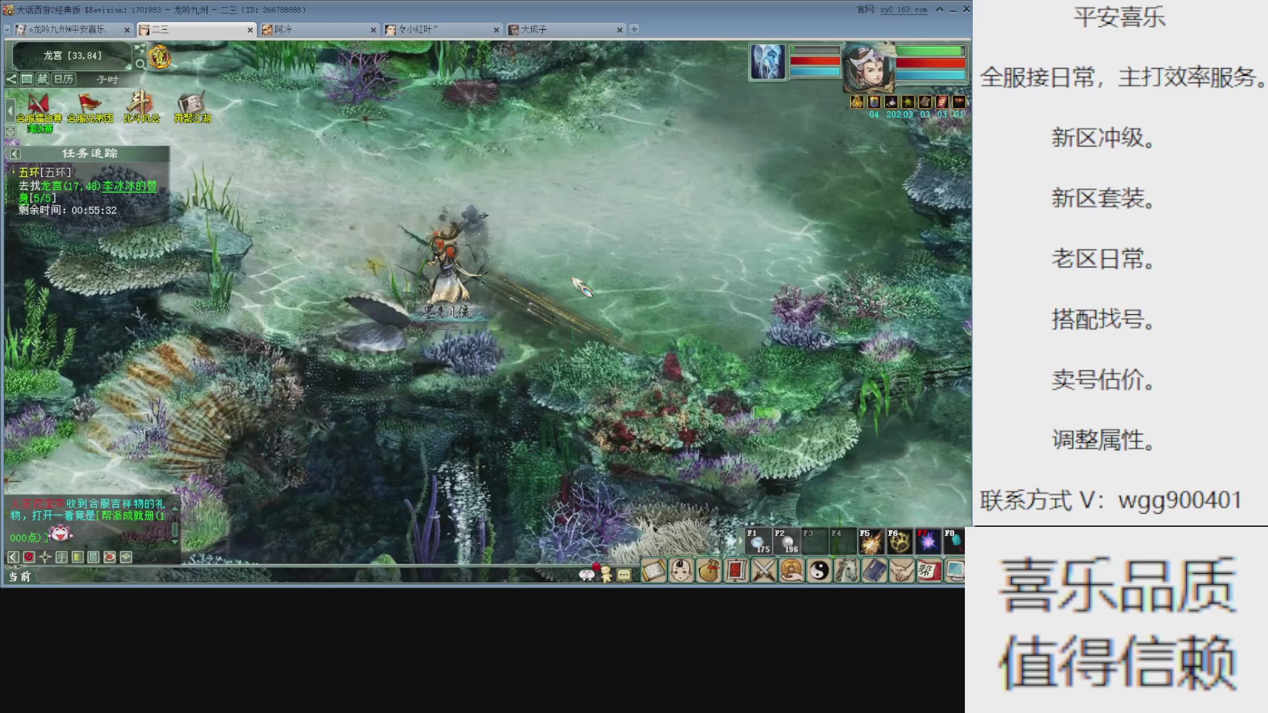This screenshot has height=713, width=1268.
Task: Click the share icon under location panel
Action: click(x=11, y=79)
